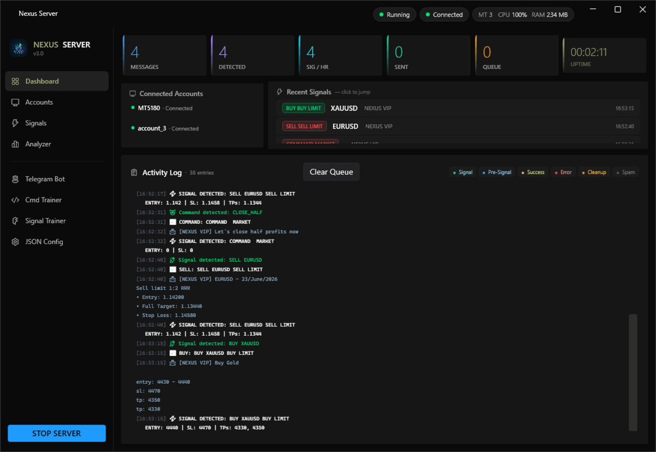
Task: Click the Recent Signals lightning icon
Action: pos(280,92)
